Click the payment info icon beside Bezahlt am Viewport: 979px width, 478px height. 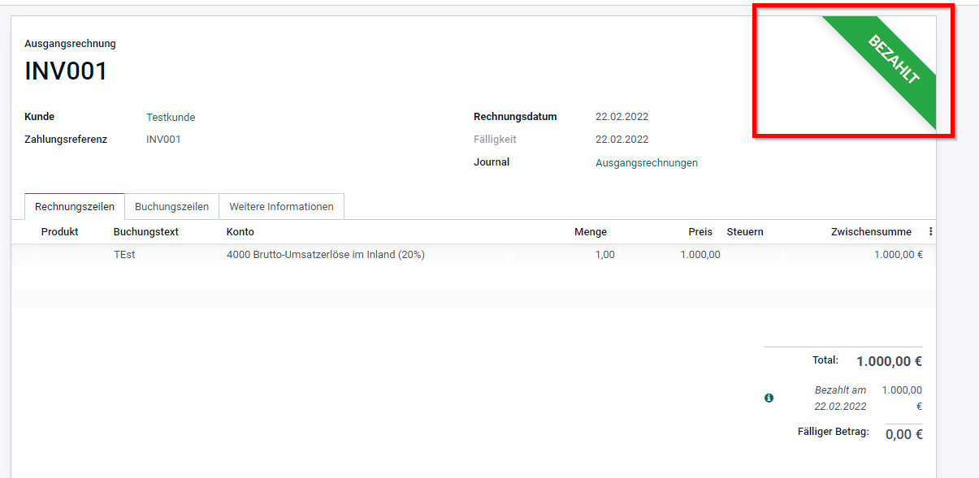[769, 398]
